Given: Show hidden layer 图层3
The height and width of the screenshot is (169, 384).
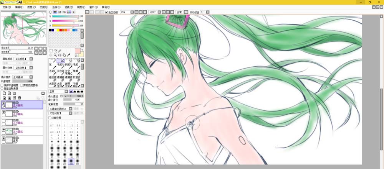Looking at the screenshot, I should point(4,121).
